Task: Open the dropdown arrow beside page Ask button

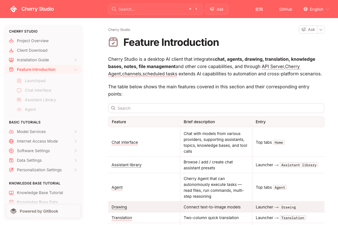Action: (321, 30)
